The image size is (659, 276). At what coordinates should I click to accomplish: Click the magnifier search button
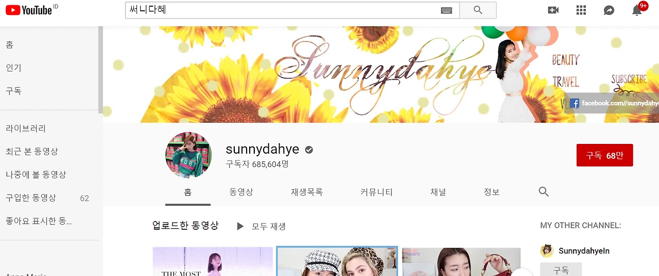click(x=478, y=10)
